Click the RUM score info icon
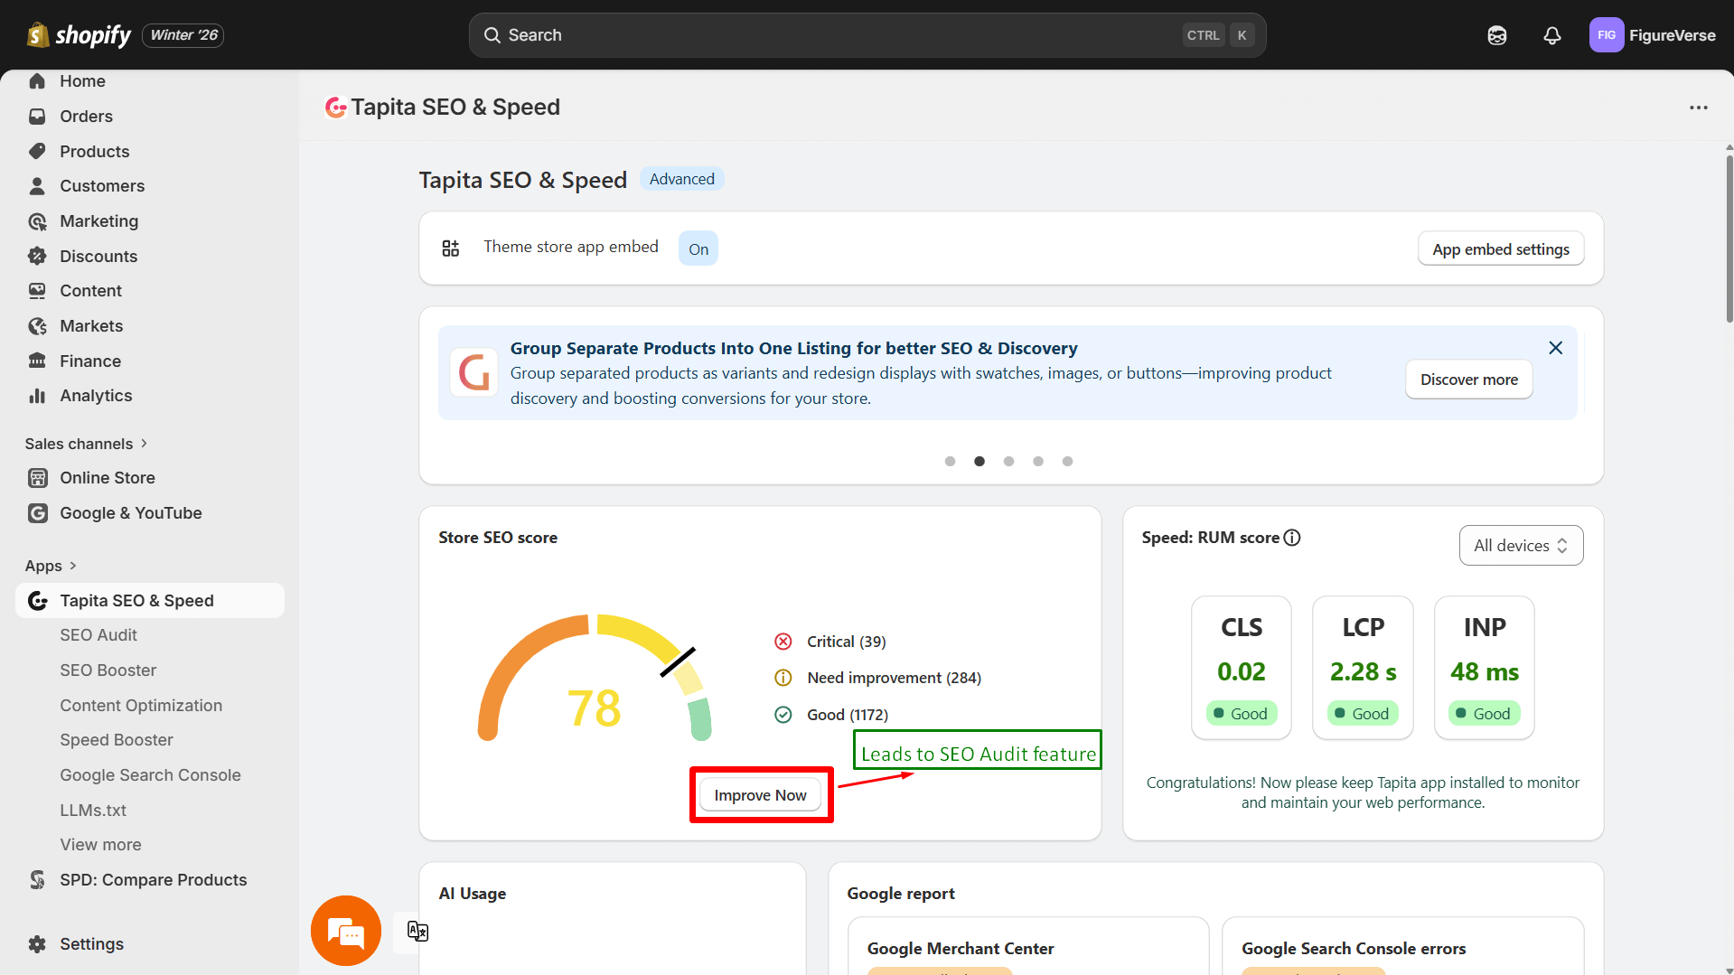This screenshot has height=975, width=1734. pos(1292,538)
